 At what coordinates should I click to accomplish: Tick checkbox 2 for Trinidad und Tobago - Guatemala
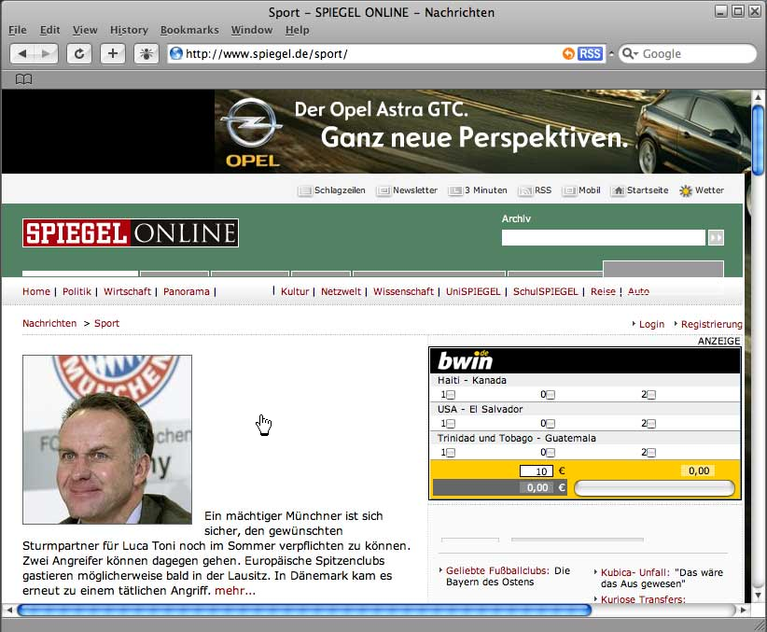point(651,453)
